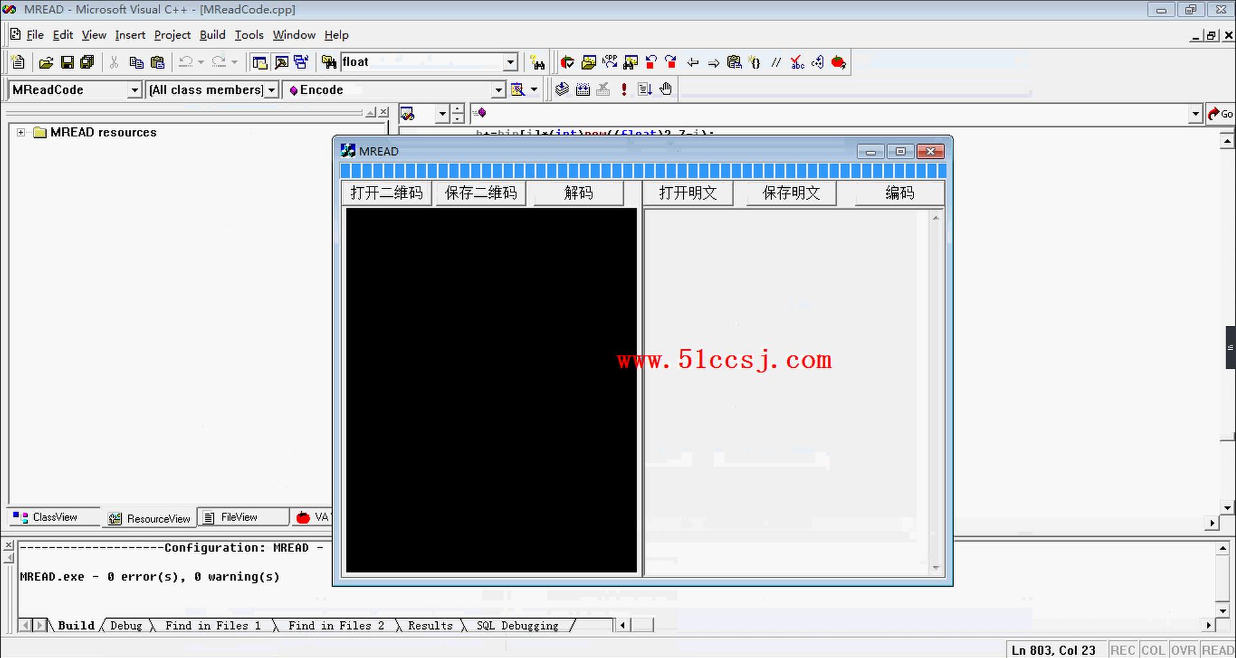Click the Search help binoculars icon

(538, 62)
